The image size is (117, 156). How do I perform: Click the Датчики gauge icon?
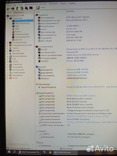(13, 40)
